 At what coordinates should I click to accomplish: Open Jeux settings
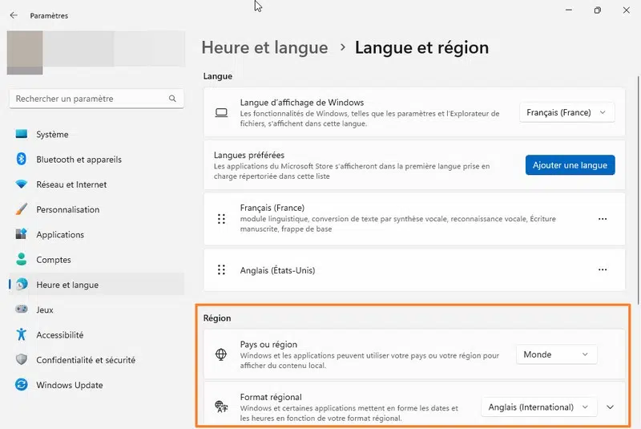[x=96, y=310]
